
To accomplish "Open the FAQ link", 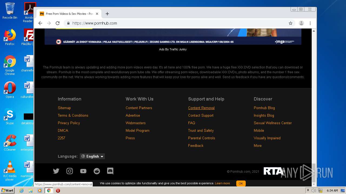I will (192, 123).
